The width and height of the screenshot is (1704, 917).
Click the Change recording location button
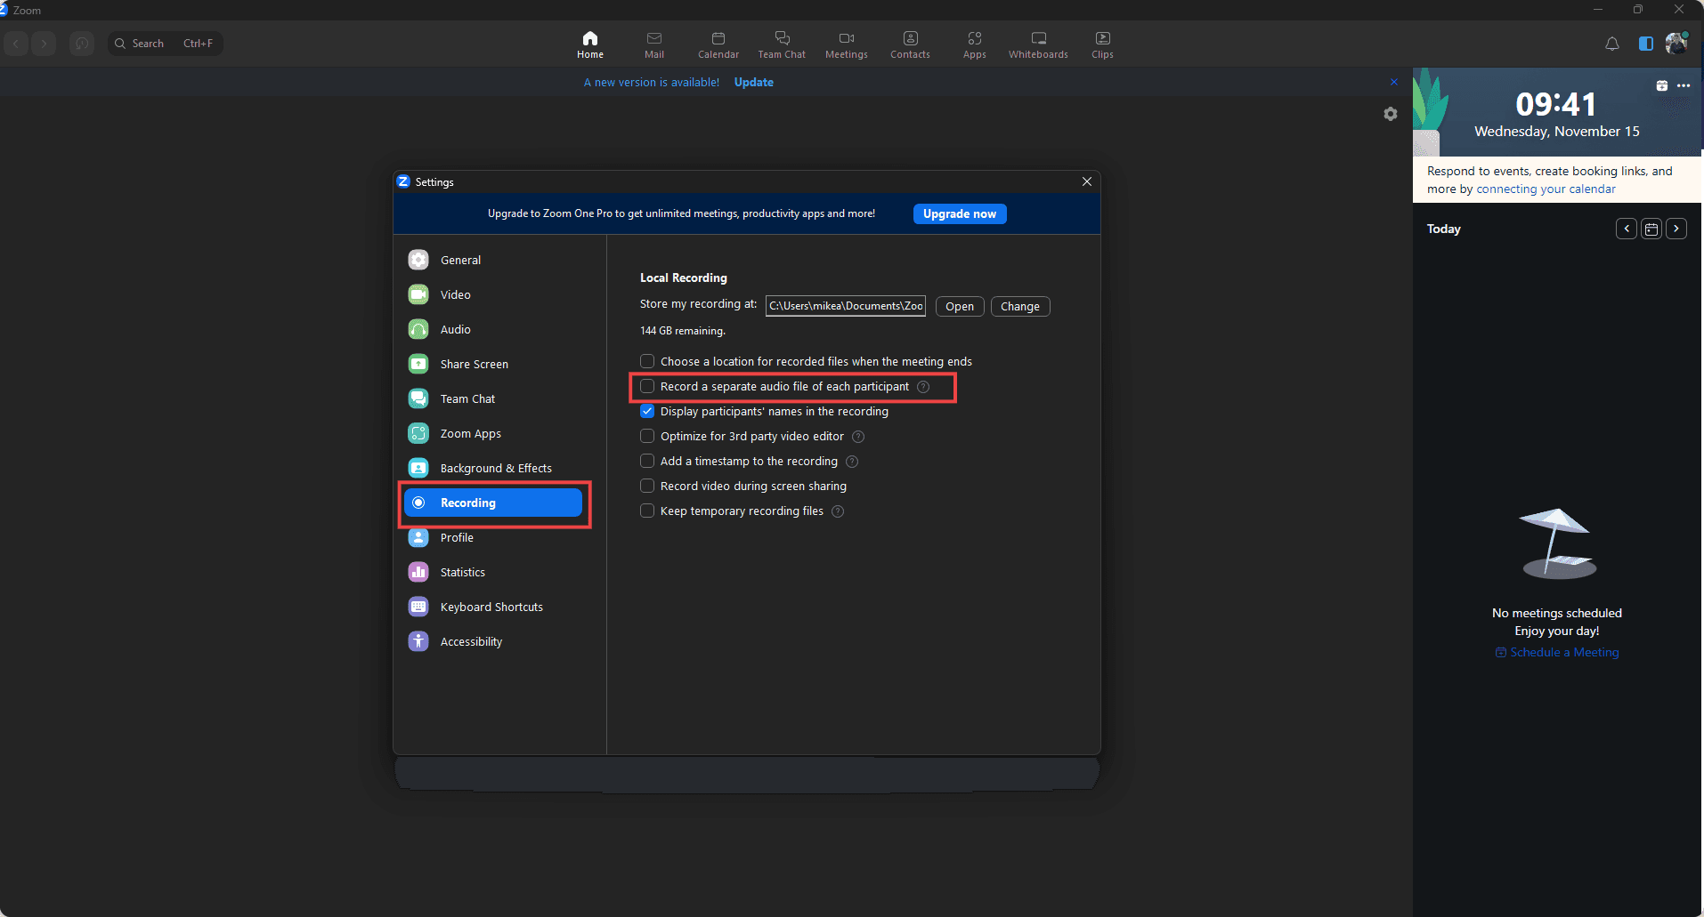1019,307
